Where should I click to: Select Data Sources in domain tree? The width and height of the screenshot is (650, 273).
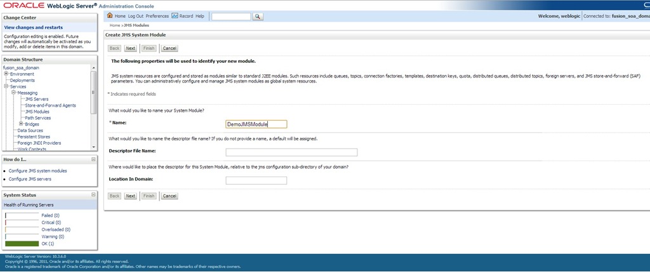click(x=30, y=130)
